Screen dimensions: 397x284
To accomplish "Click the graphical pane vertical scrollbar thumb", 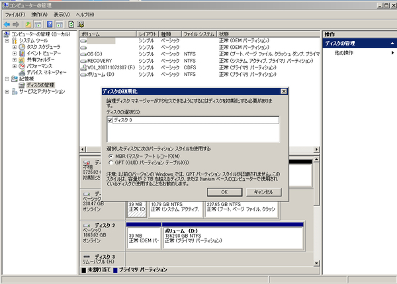I will click(316, 184).
